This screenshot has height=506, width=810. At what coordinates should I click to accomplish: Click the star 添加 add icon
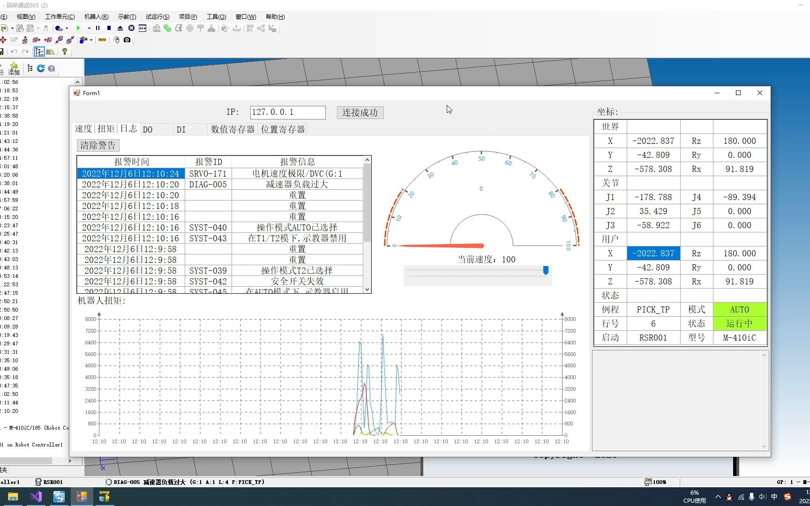[14, 68]
